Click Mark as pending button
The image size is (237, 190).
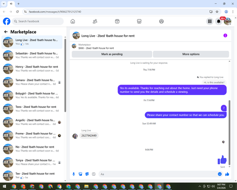[112, 54]
